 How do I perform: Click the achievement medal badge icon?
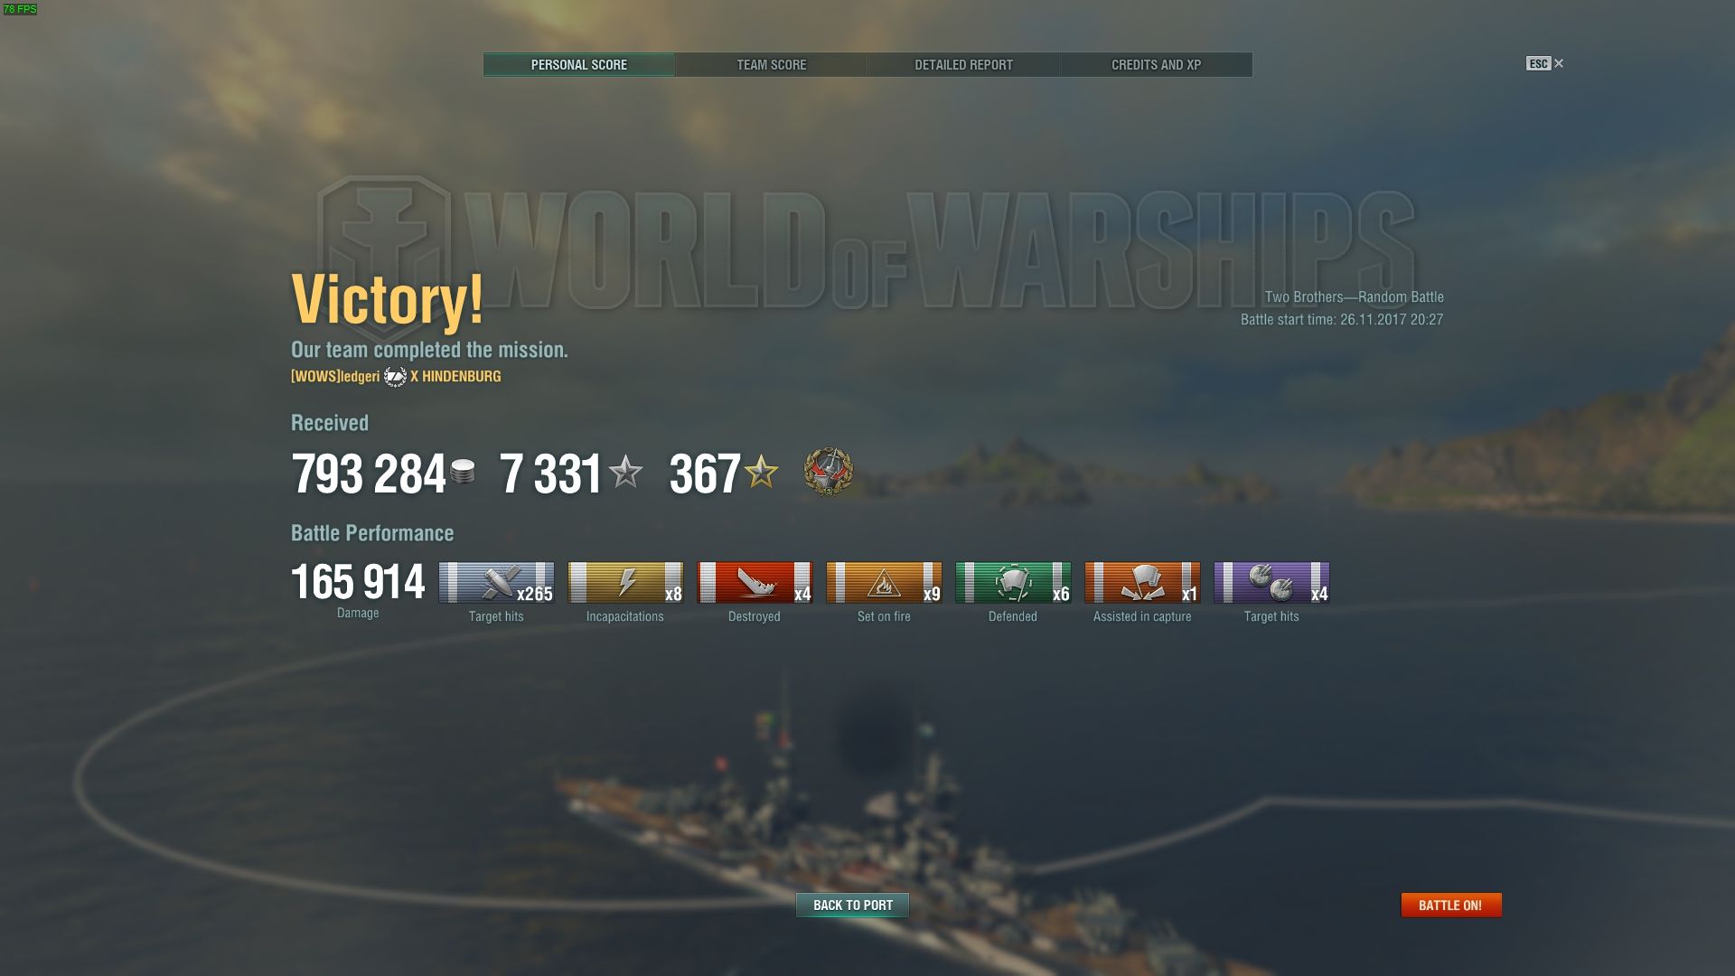[x=828, y=472]
